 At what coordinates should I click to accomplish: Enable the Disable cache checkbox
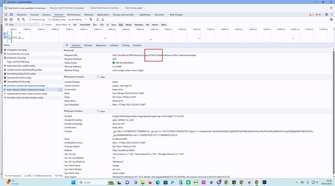tap(50, 19)
